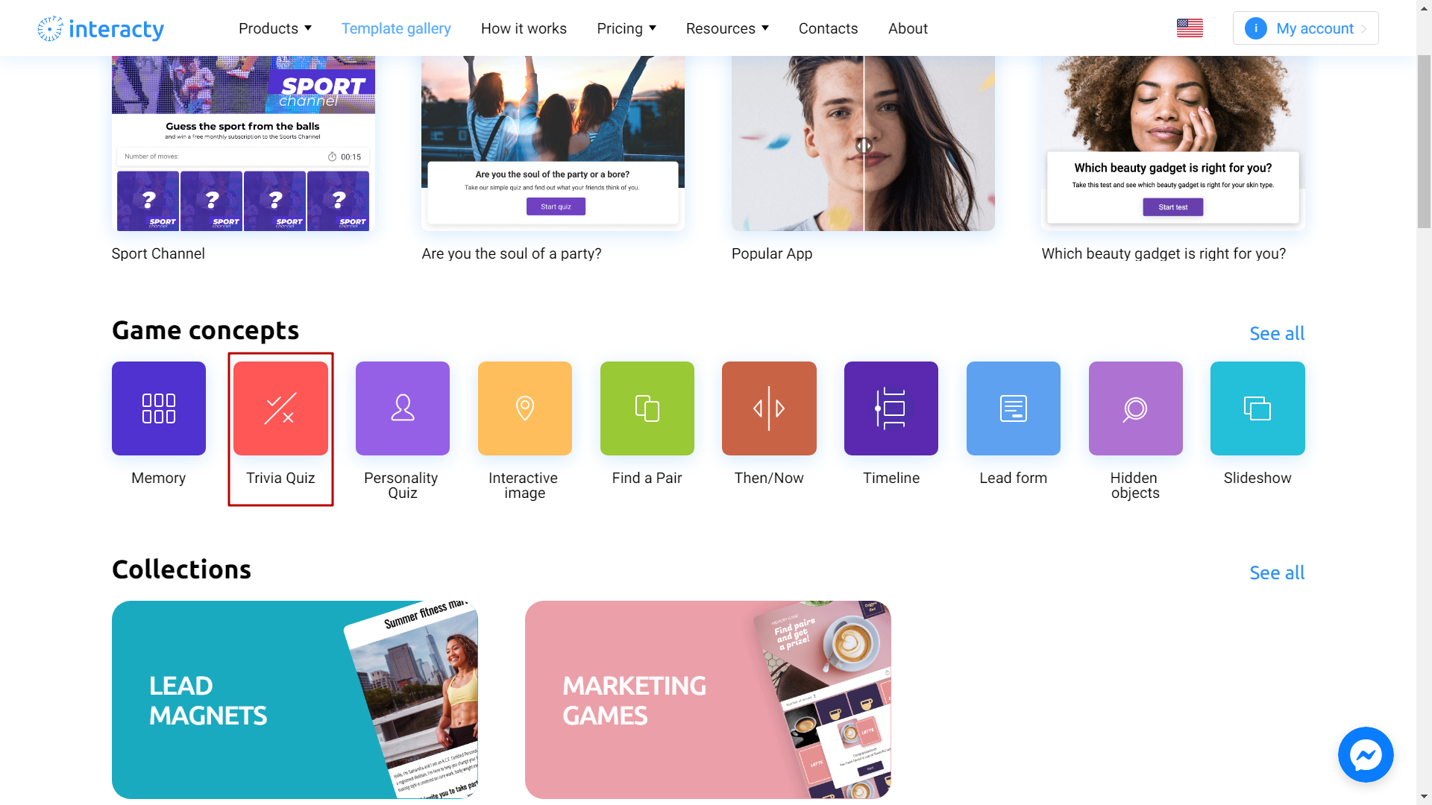Click See all under Game concepts
Image resolution: width=1432 pixels, height=805 pixels.
click(x=1277, y=333)
